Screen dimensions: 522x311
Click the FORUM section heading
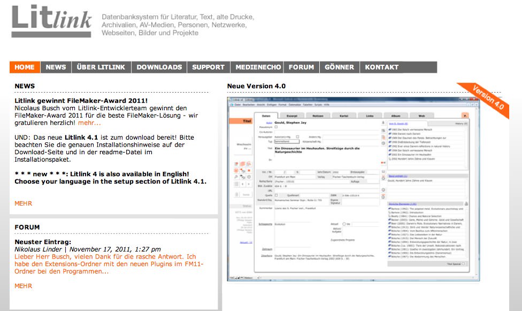(x=27, y=227)
